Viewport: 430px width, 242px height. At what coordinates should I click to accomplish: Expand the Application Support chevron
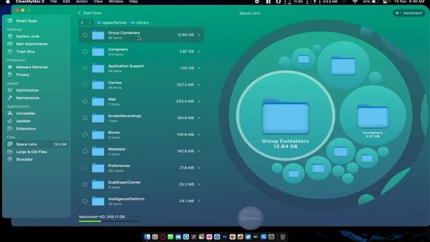coord(199,68)
